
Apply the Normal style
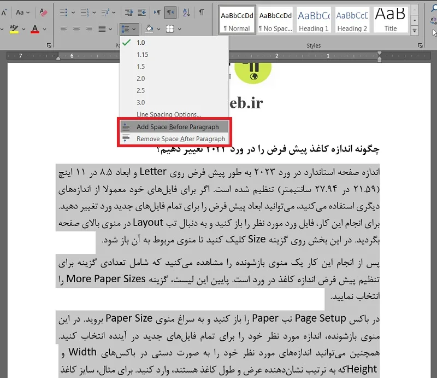[x=237, y=20]
